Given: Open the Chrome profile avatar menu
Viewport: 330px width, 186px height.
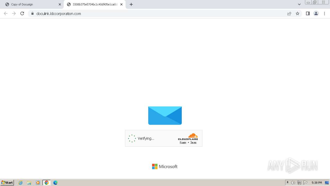Looking at the screenshot, I should tap(316, 13).
